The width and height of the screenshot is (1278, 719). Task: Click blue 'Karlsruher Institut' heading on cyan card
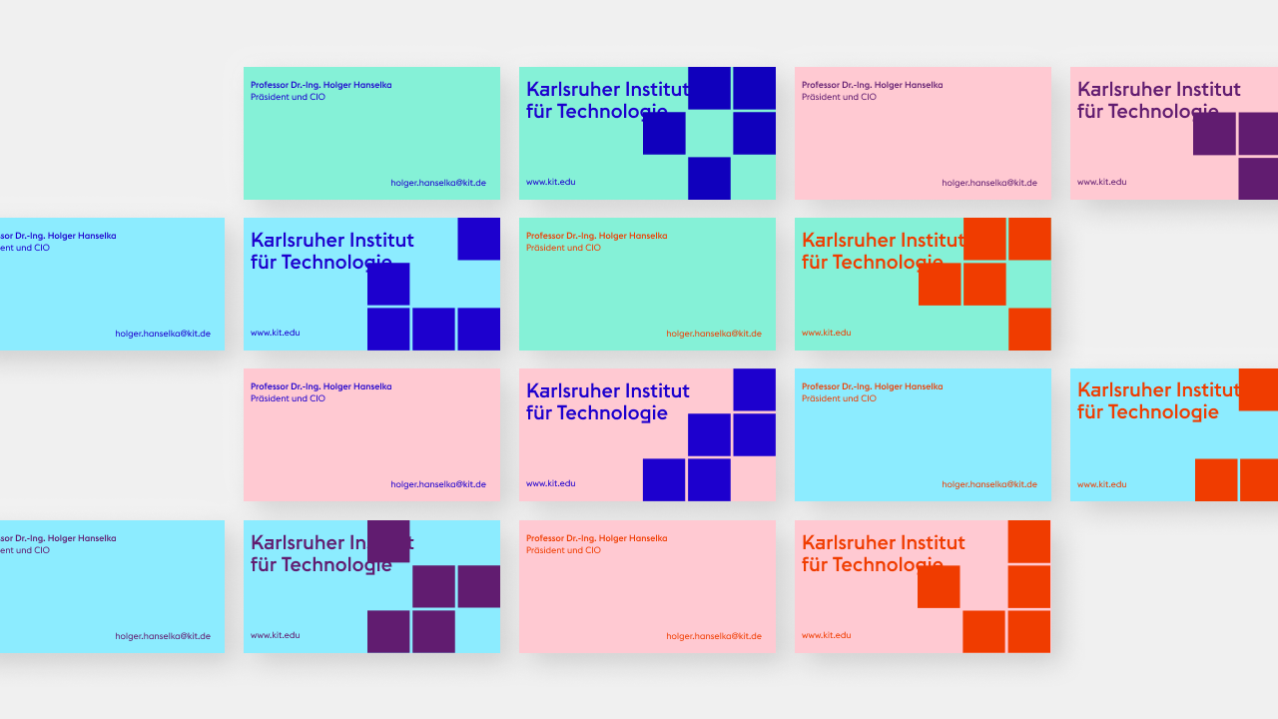click(x=332, y=240)
